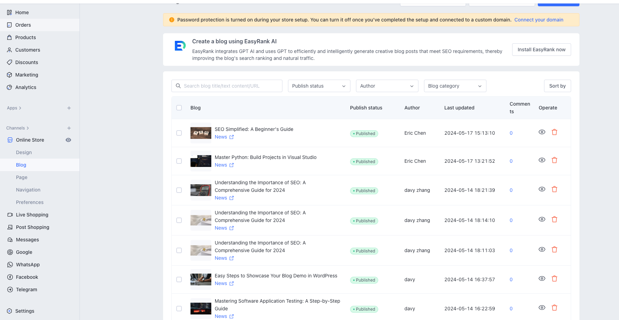Check the Master Python blog row

179,161
